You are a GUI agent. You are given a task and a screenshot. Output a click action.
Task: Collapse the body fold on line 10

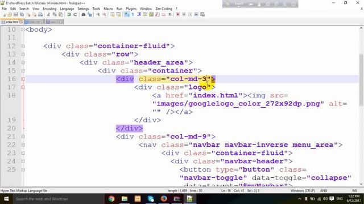click(23, 29)
